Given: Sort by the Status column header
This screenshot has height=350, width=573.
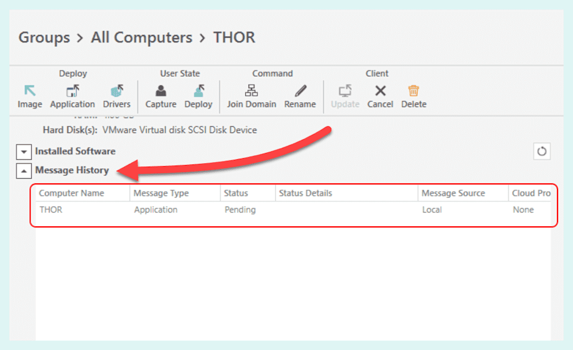Looking at the screenshot, I should click(248, 193).
